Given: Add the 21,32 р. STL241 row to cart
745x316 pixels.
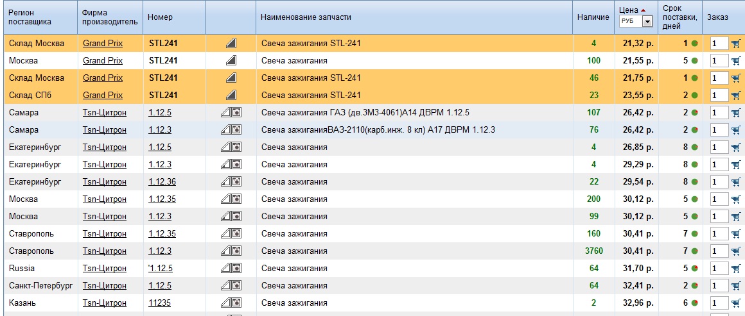Looking at the screenshot, I should click(x=736, y=44).
